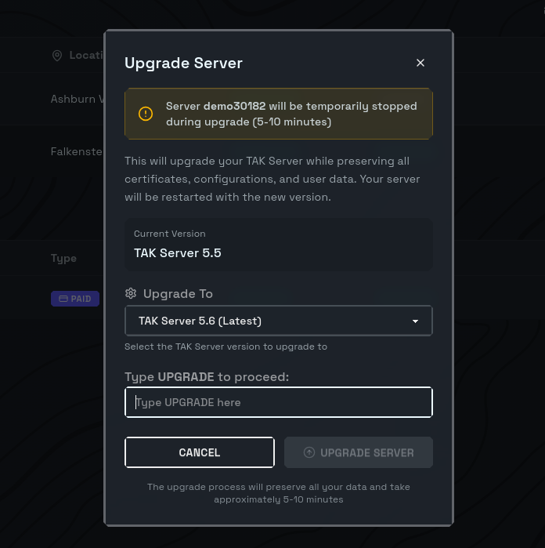
Task: Click the Type column label in background
Action: click(63, 258)
